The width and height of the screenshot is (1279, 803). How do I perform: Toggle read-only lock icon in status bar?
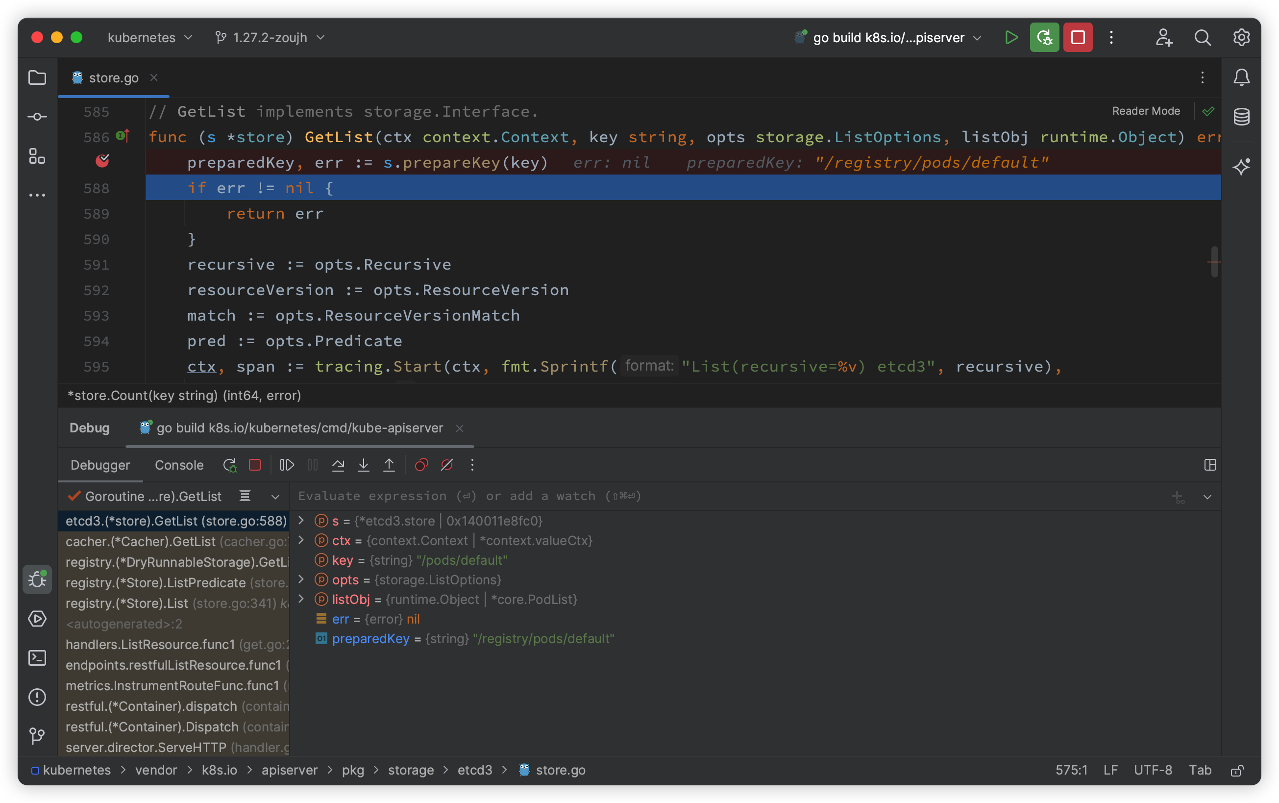point(1237,770)
